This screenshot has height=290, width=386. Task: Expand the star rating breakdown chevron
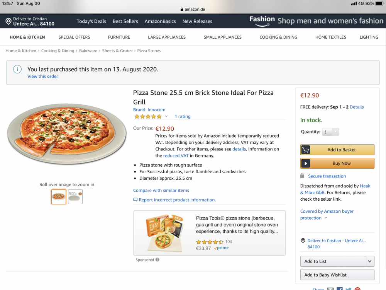pyautogui.click(x=166, y=116)
